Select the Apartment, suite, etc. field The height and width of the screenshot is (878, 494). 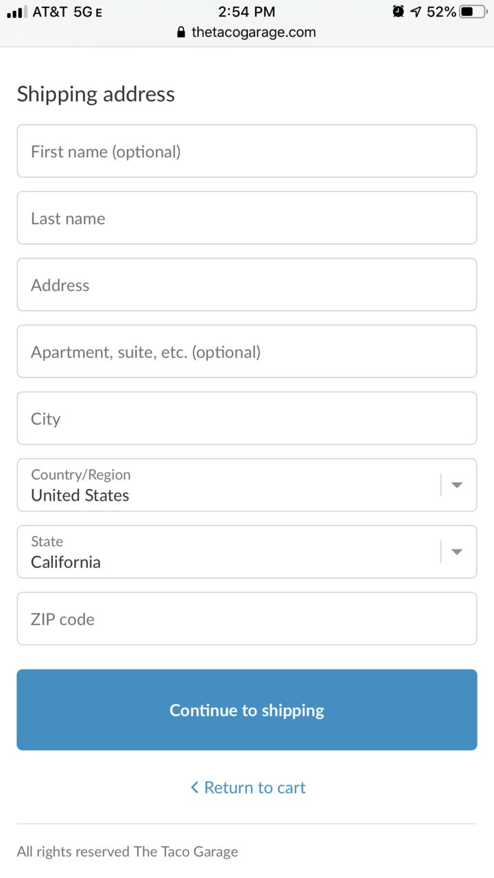click(x=247, y=351)
